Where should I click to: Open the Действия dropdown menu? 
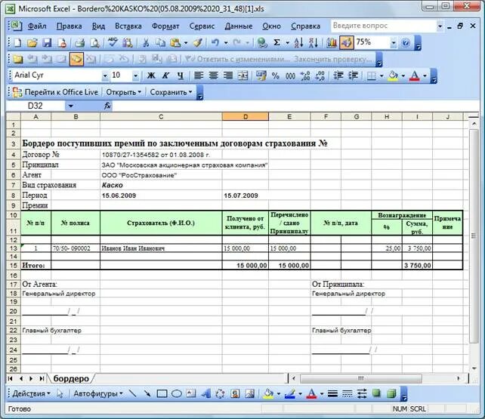31,393
